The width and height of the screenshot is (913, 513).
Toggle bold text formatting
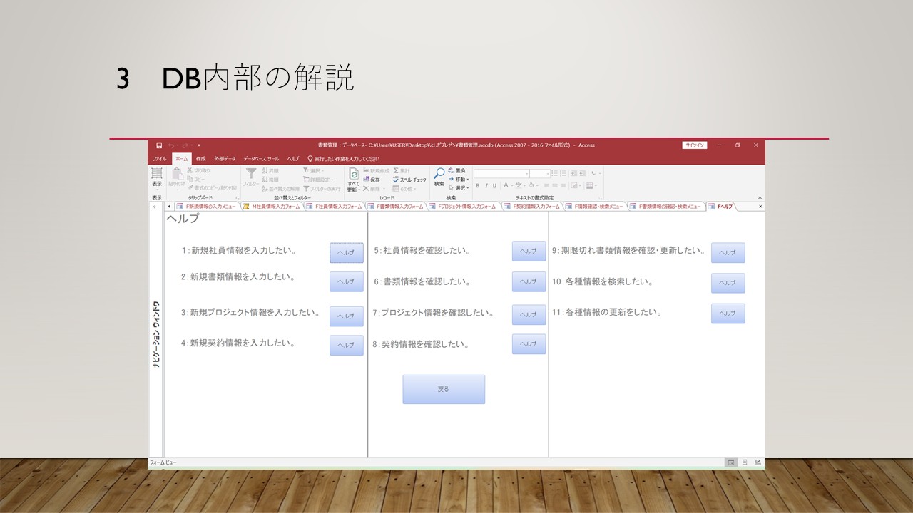pyautogui.click(x=477, y=186)
